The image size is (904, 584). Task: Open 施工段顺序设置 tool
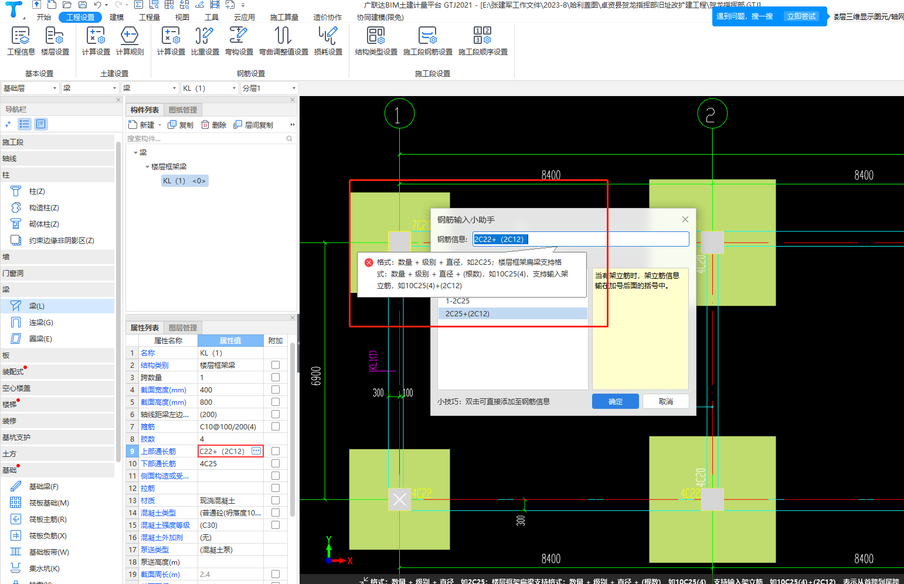coord(483,41)
